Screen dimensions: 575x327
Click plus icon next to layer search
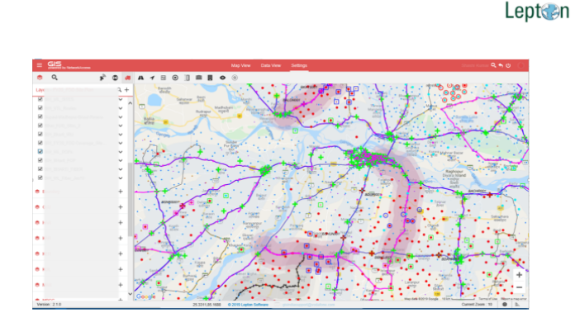(x=127, y=90)
